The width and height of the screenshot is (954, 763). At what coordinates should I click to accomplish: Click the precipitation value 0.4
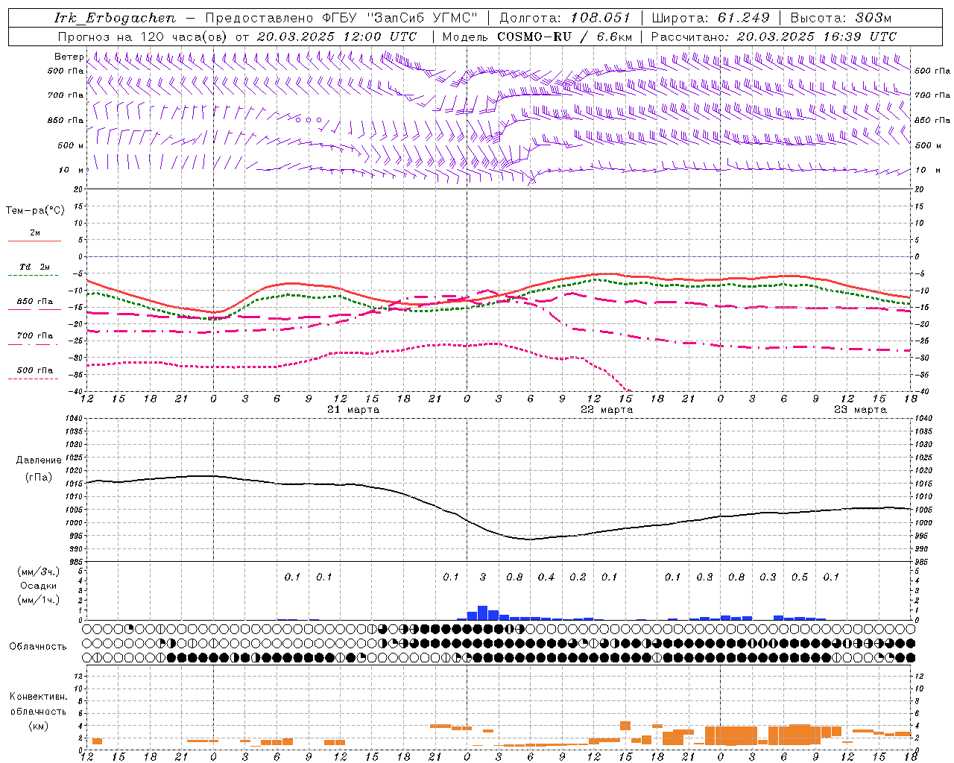point(546,577)
